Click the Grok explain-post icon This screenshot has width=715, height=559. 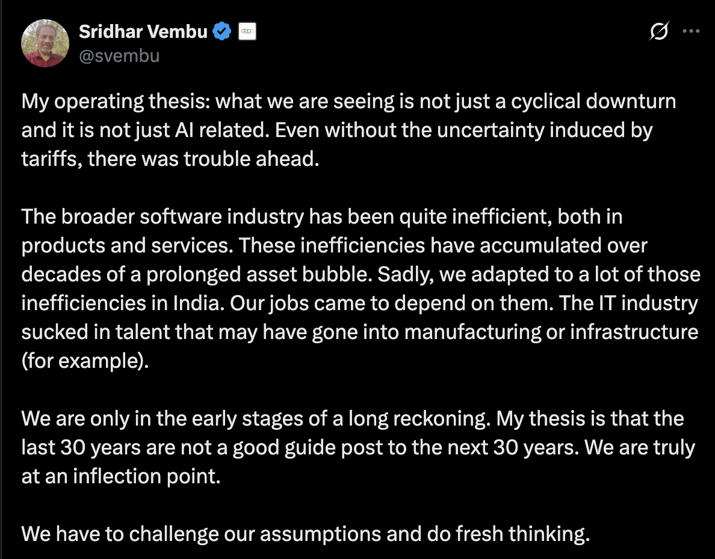click(x=659, y=32)
